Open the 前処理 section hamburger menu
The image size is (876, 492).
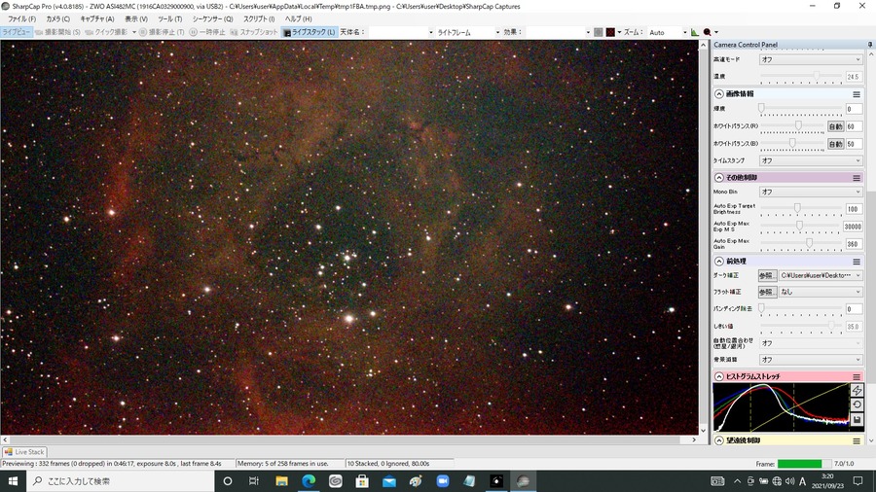tap(857, 261)
